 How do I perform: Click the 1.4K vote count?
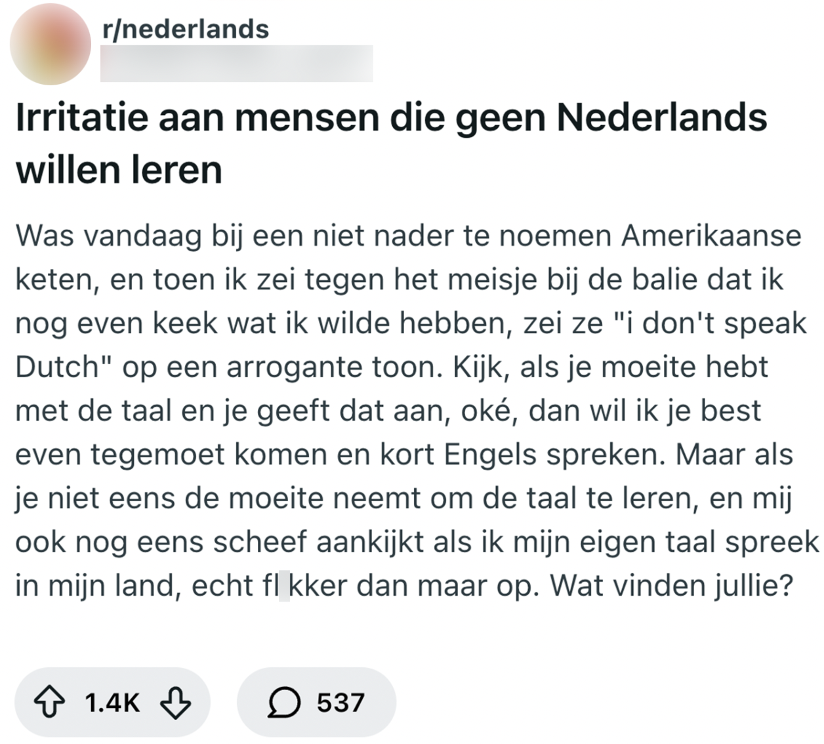112,701
